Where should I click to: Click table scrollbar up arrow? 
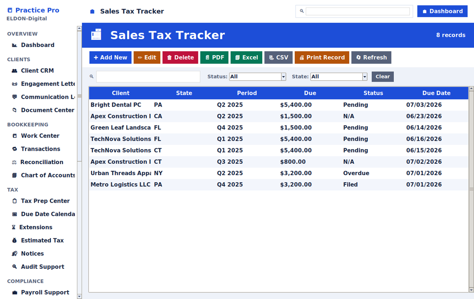[x=471, y=90]
